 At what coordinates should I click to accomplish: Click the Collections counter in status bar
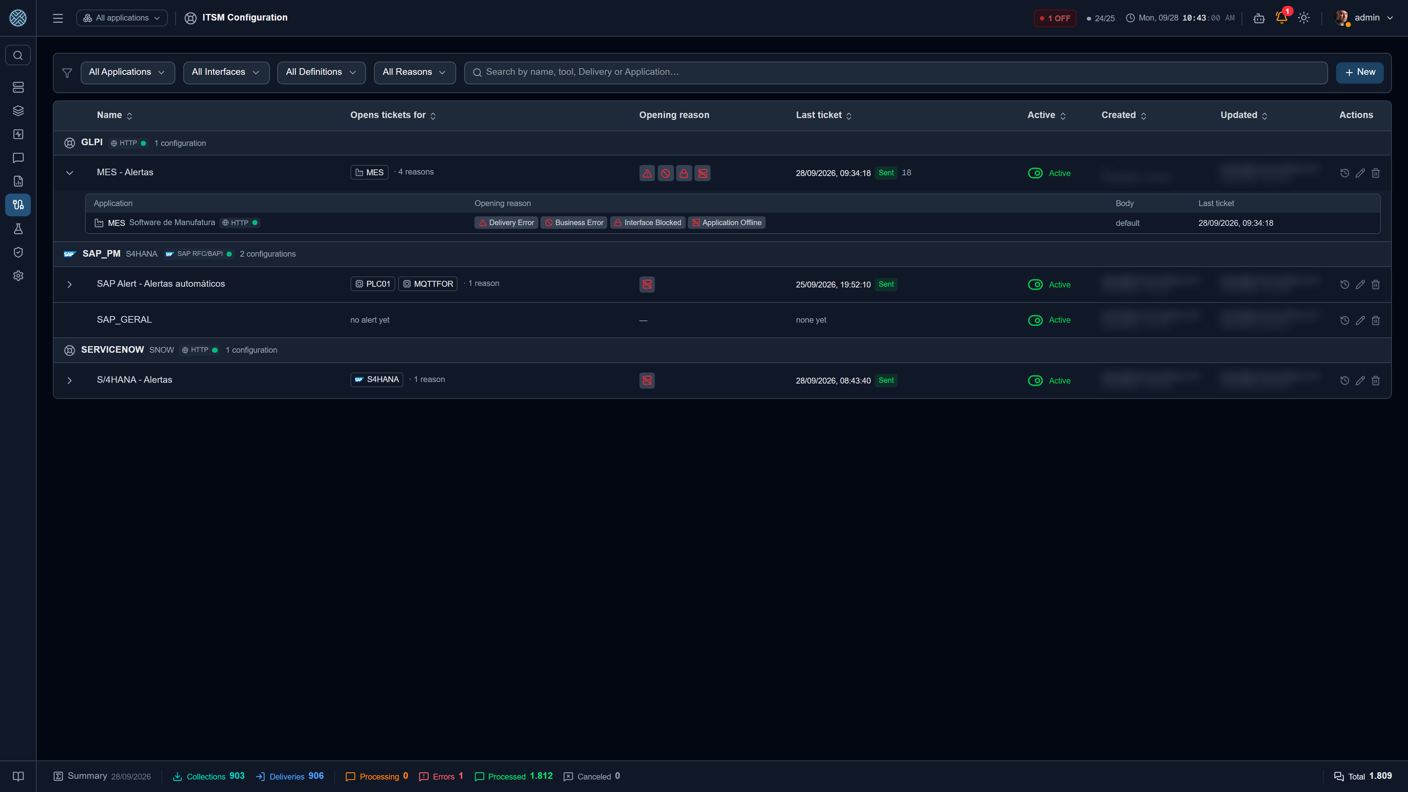[x=209, y=776]
